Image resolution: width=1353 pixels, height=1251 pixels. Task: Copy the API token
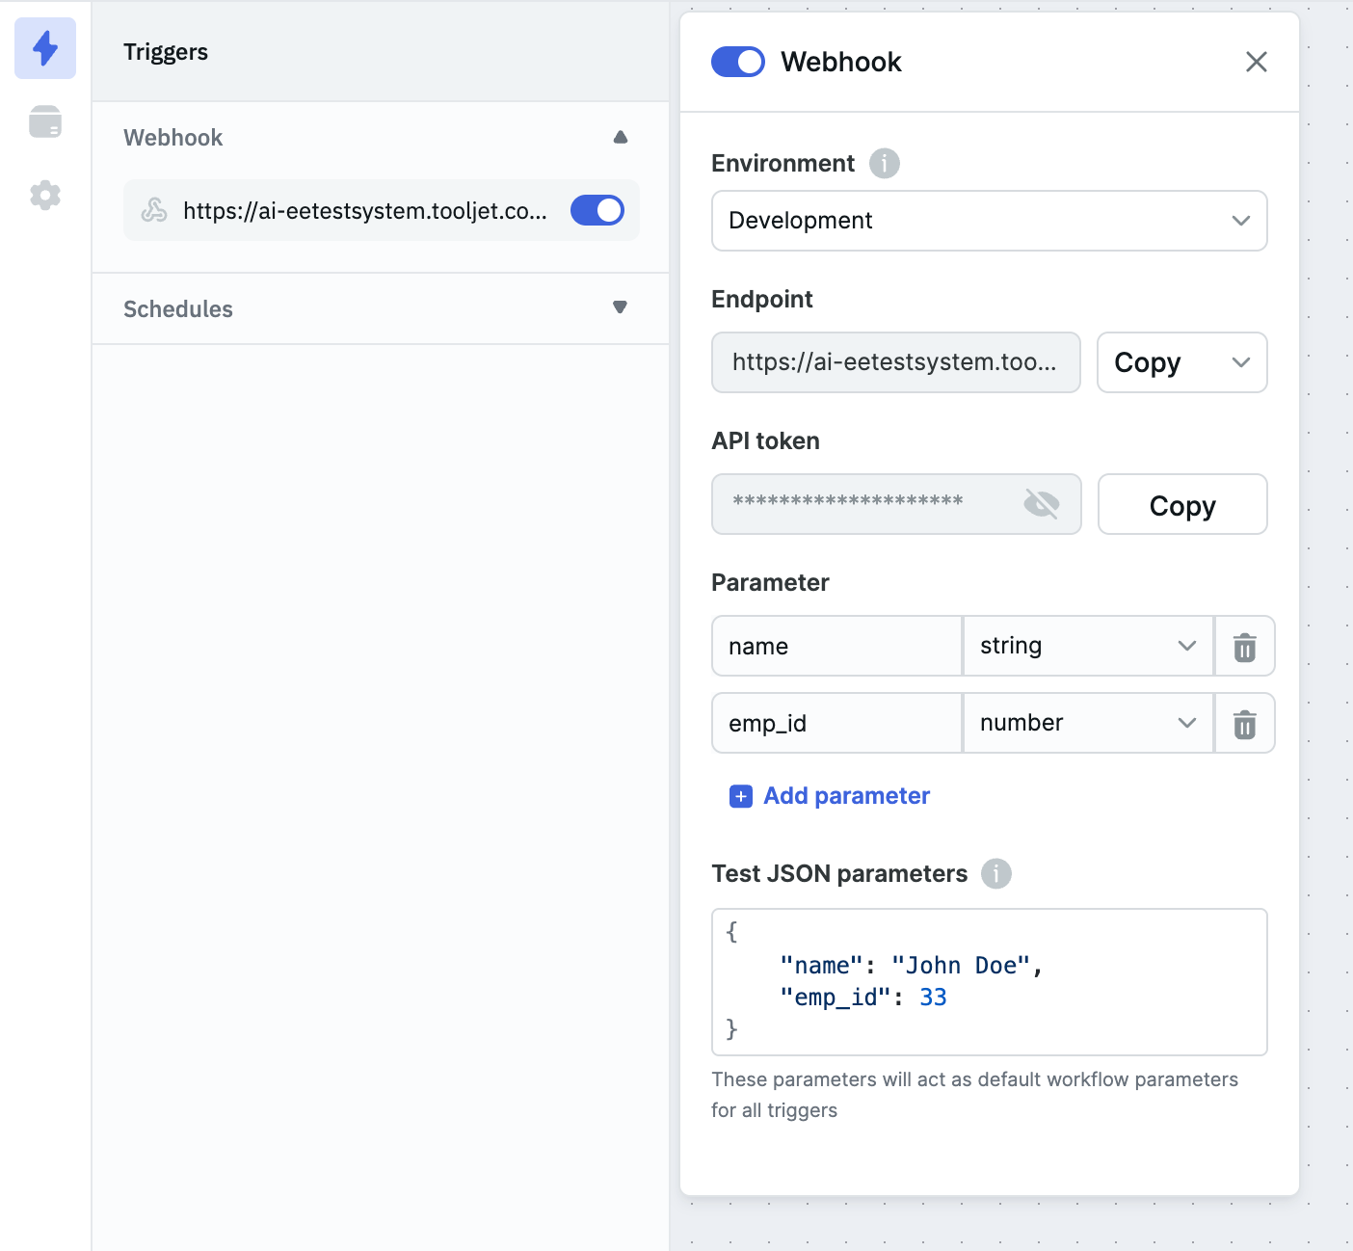point(1181,504)
